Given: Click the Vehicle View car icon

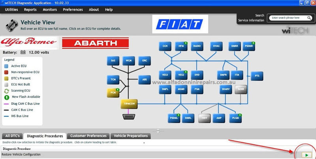Looking at the screenshot, I should coord(12,25).
